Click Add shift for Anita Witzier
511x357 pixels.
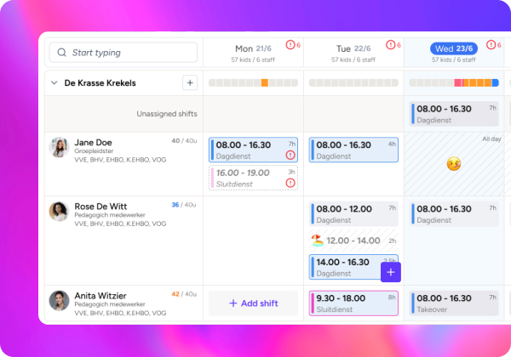click(253, 303)
